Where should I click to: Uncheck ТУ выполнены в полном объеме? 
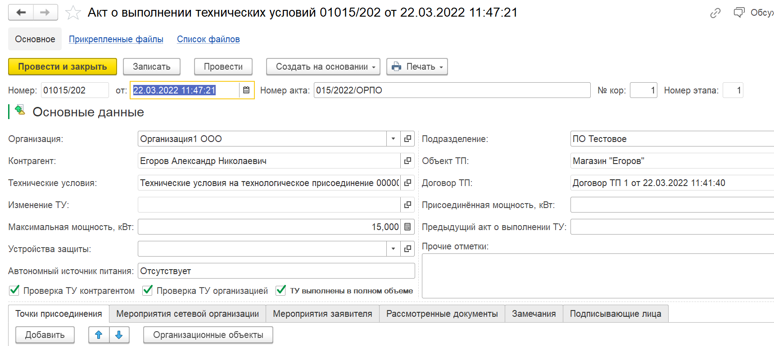(x=281, y=290)
